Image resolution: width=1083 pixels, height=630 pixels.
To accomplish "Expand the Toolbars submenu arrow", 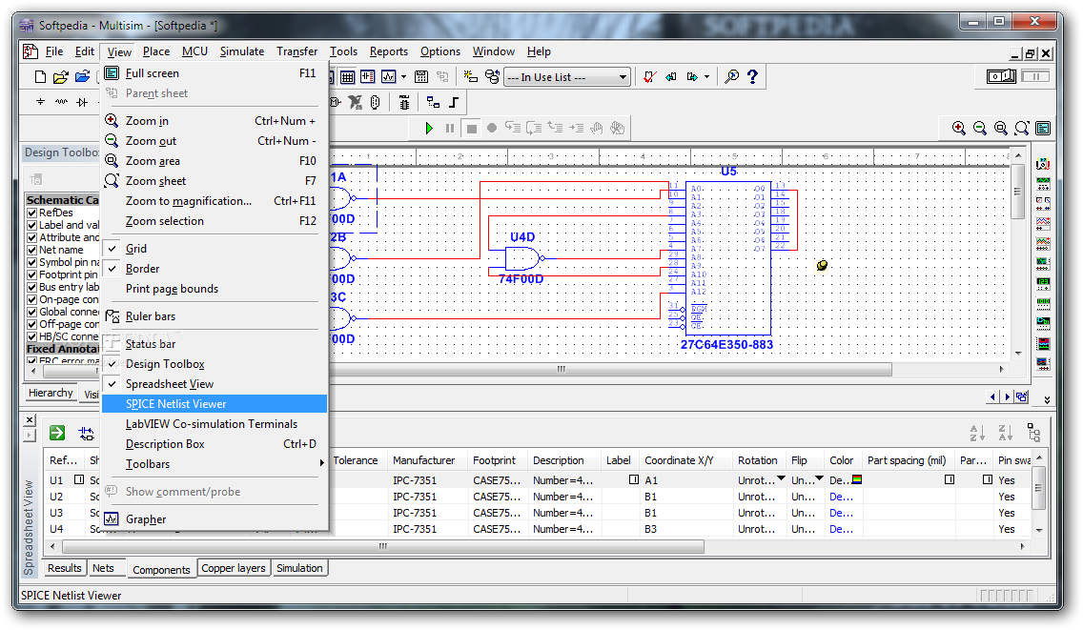I will point(322,463).
